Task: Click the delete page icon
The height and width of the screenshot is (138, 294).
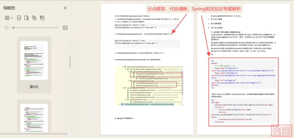Action: pyautogui.click(x=26, y=18)
